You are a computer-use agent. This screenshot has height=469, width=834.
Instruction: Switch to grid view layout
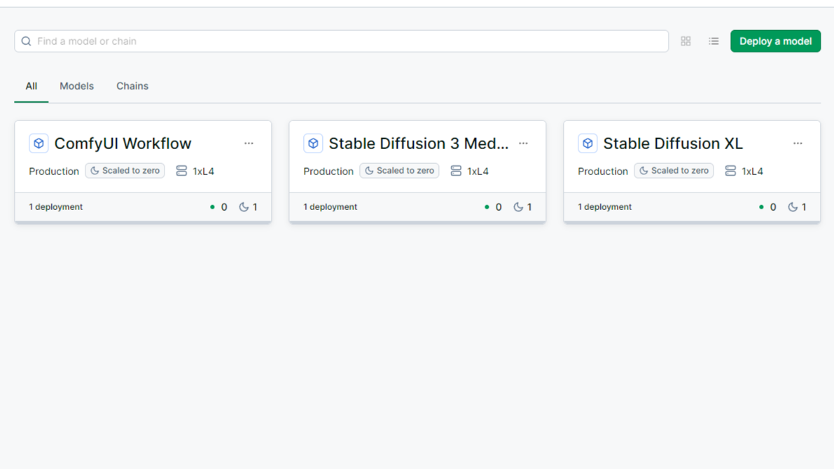tap(686, 41)
